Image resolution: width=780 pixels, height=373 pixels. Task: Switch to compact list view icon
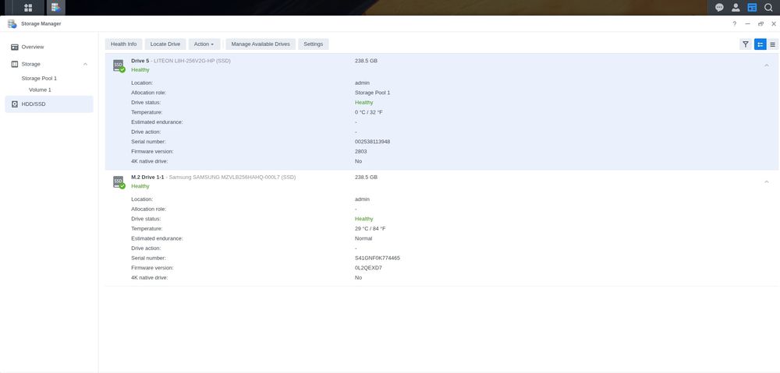point(772,44)
